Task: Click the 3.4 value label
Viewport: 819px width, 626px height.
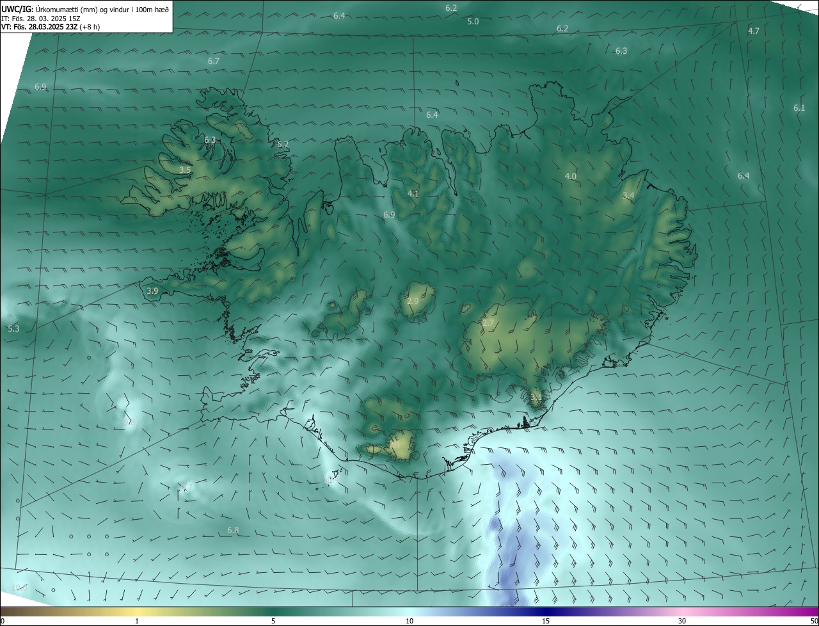Action: [x=628, y=195]
